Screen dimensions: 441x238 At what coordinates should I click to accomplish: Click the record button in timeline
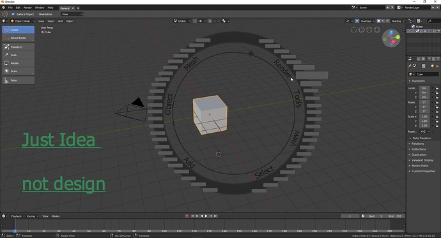(187, 216)
